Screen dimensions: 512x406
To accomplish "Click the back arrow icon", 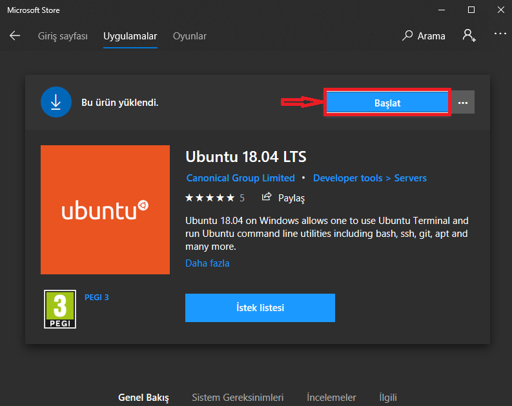I will coord(15,36).
